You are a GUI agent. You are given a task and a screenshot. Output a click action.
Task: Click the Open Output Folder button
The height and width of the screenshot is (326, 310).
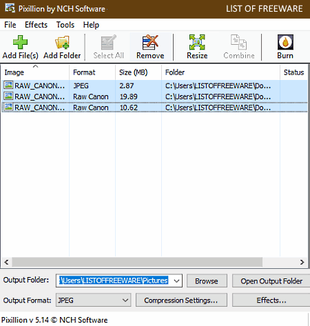[x=271, y=281]
